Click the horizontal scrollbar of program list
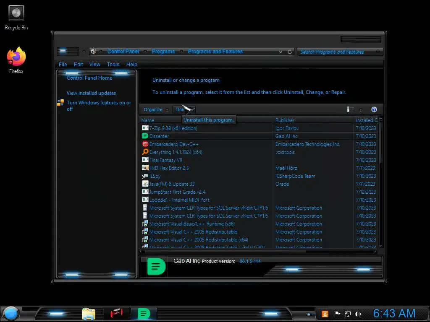 click(x=258, y=251)
